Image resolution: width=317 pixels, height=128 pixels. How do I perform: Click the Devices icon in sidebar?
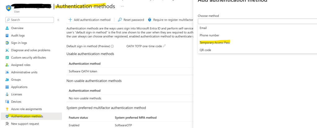point(7,102)
